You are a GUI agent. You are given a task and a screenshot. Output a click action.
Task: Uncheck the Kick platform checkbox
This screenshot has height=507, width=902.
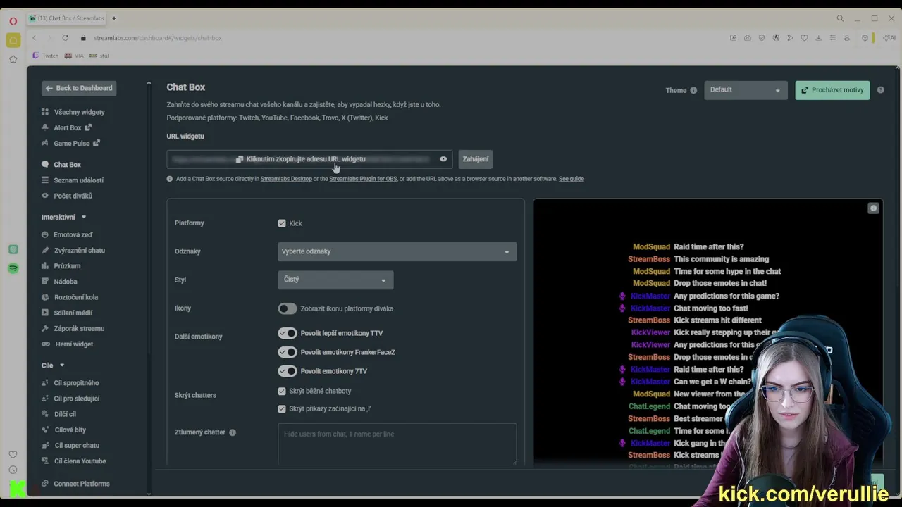(282, 223)
